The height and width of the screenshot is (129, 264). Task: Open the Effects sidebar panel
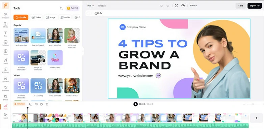[x=5, y=97]
